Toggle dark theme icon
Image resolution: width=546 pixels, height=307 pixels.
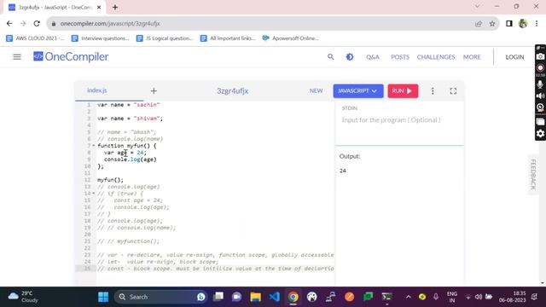click(350, 57)
